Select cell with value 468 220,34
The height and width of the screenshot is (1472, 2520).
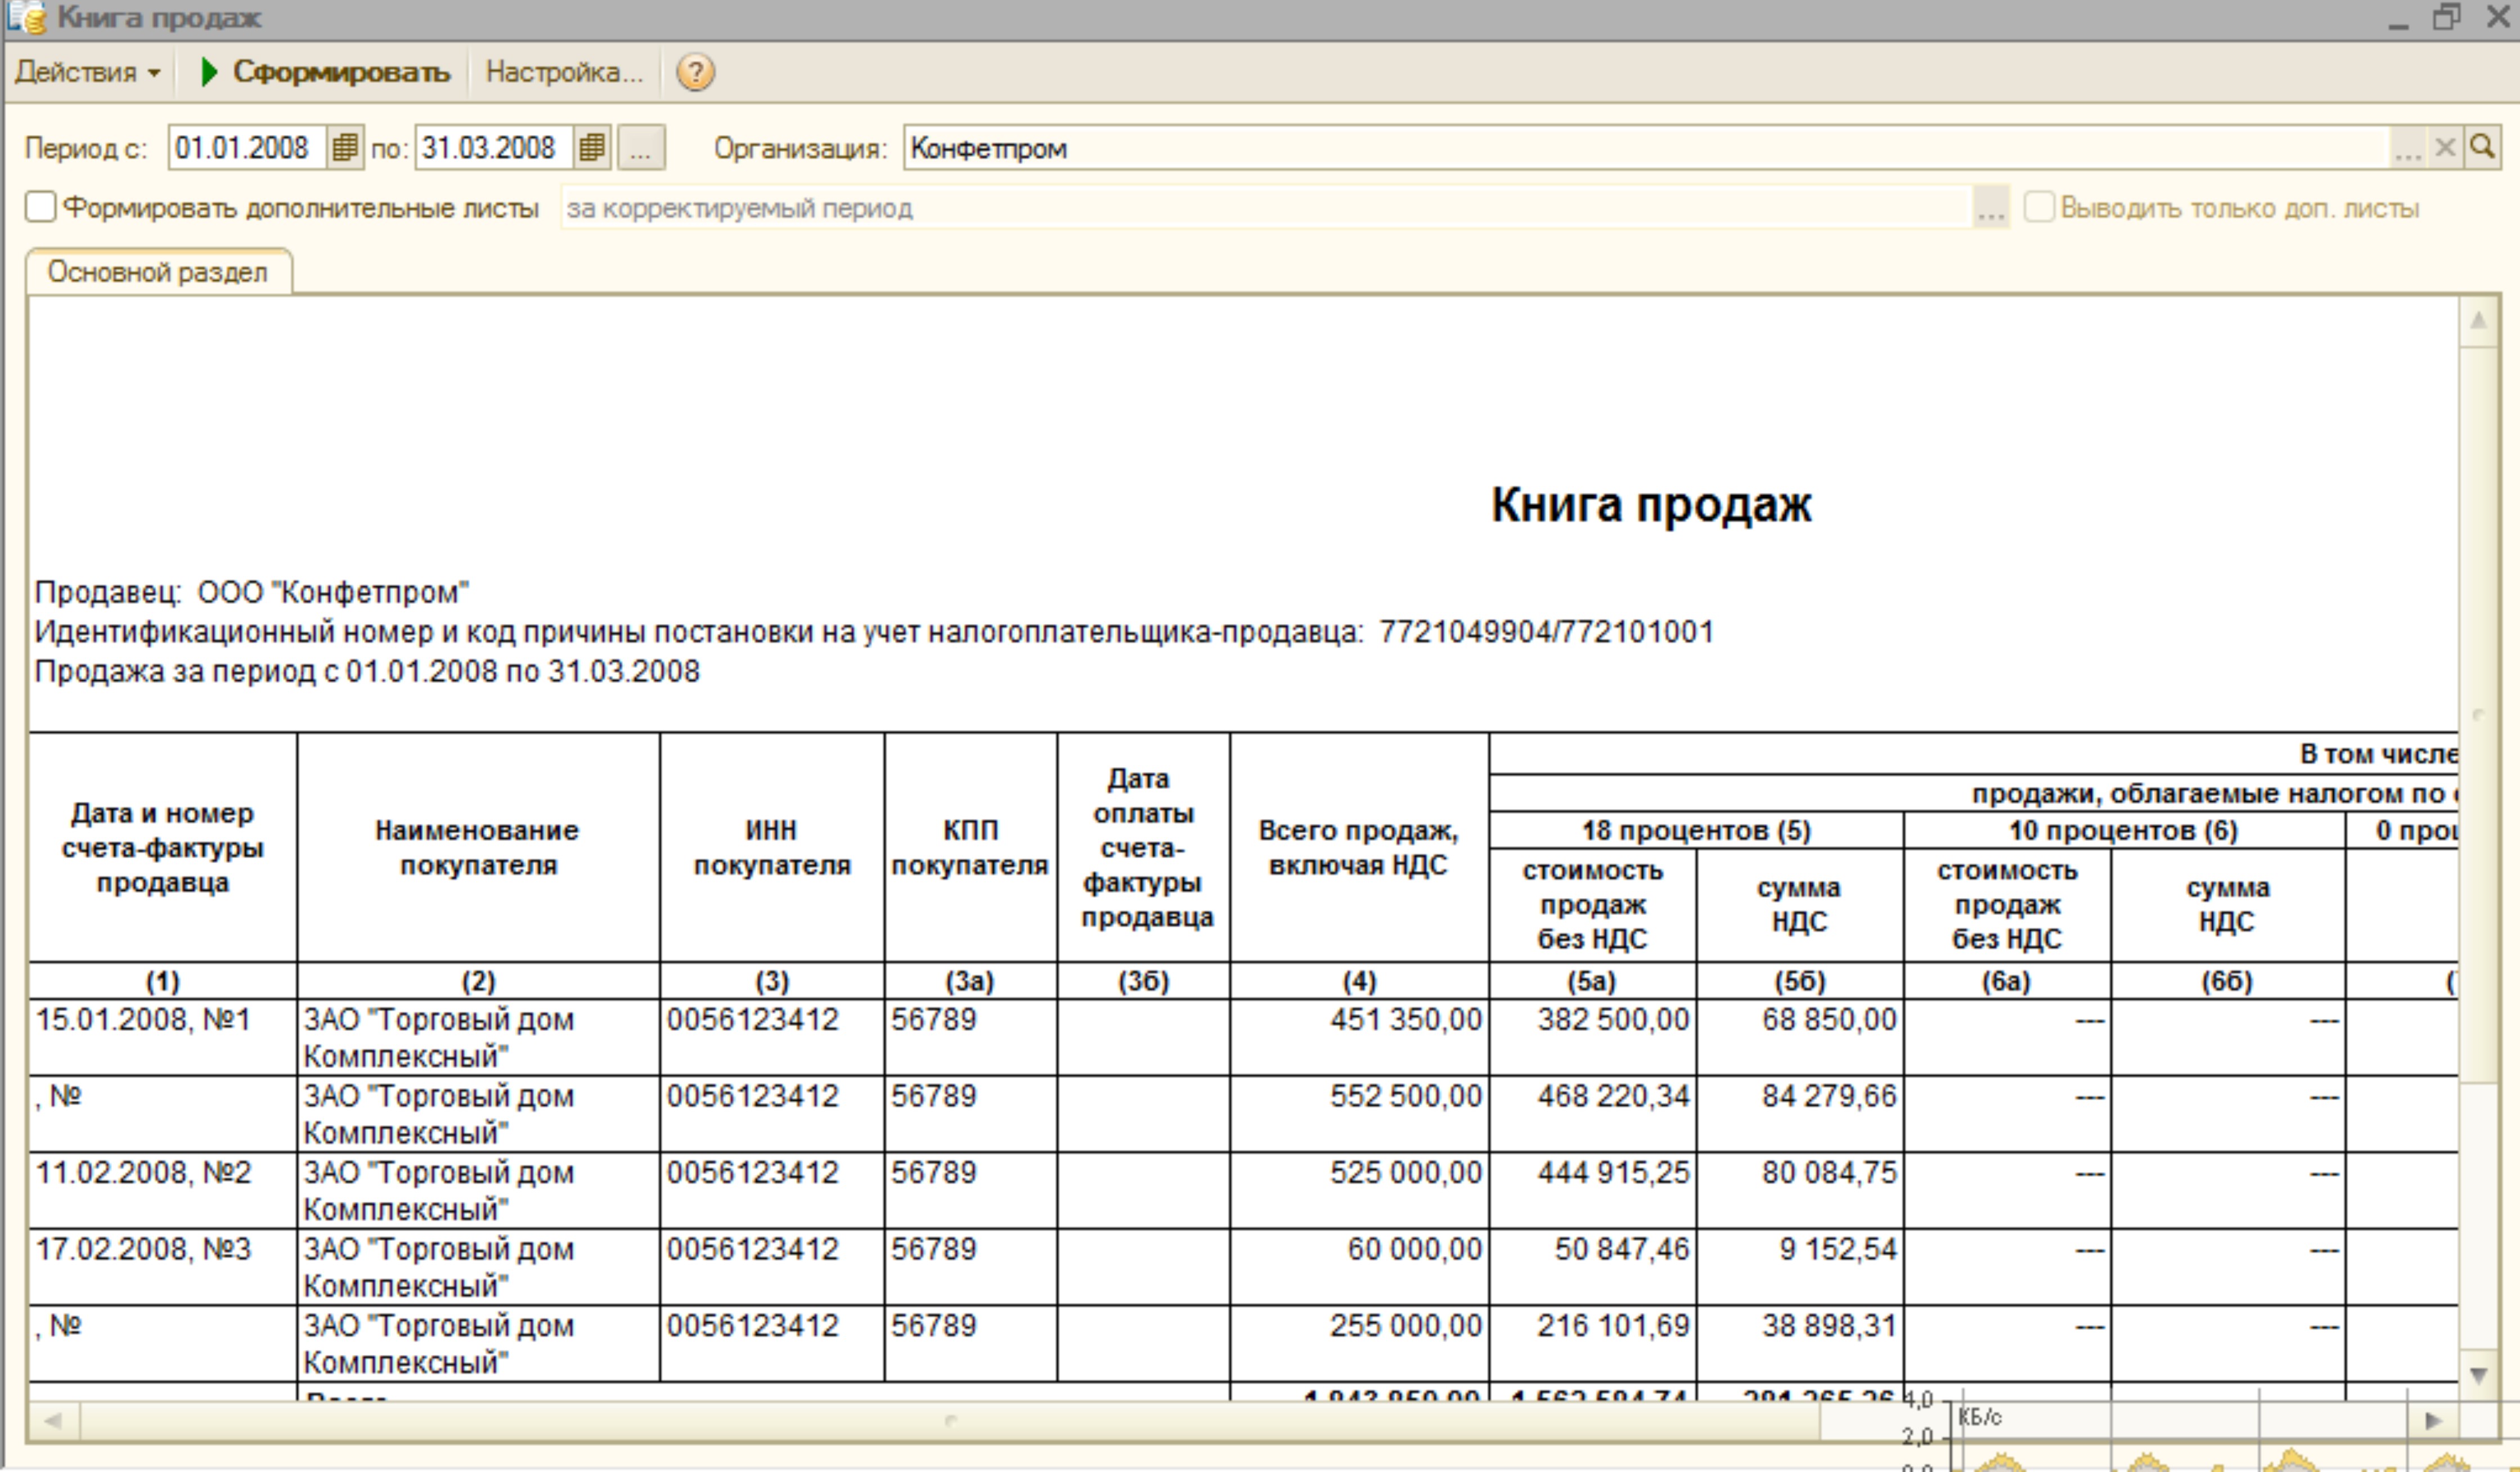[x=1592, y=1115]
